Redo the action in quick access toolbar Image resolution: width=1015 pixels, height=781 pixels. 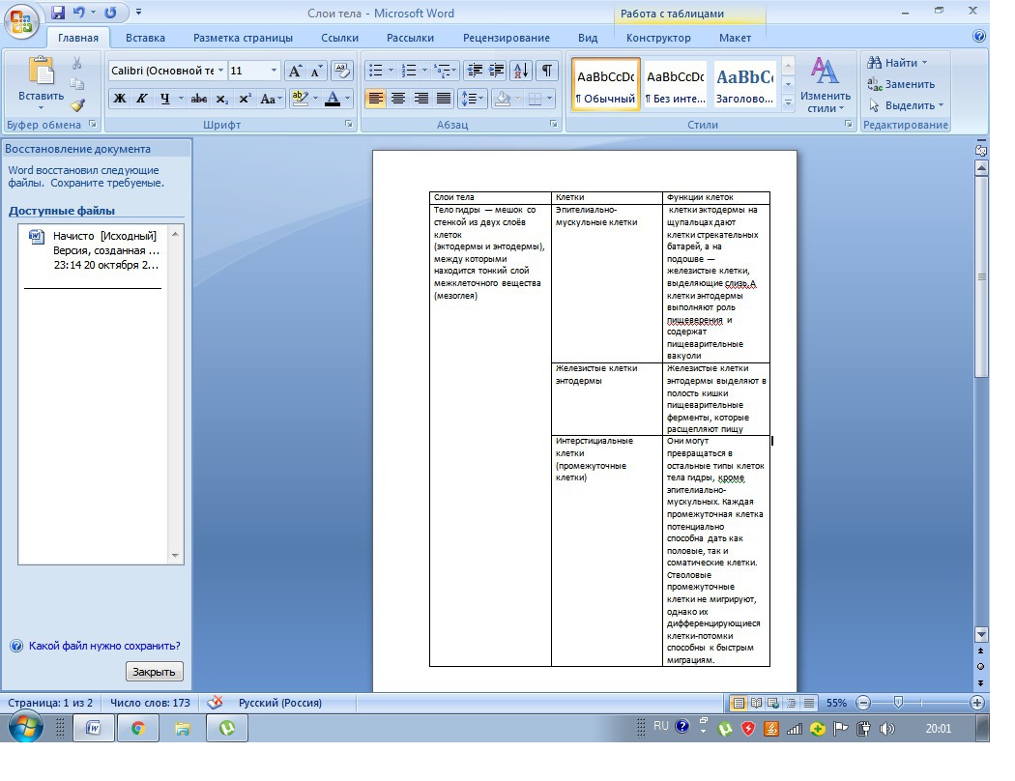tap(111, 13)
